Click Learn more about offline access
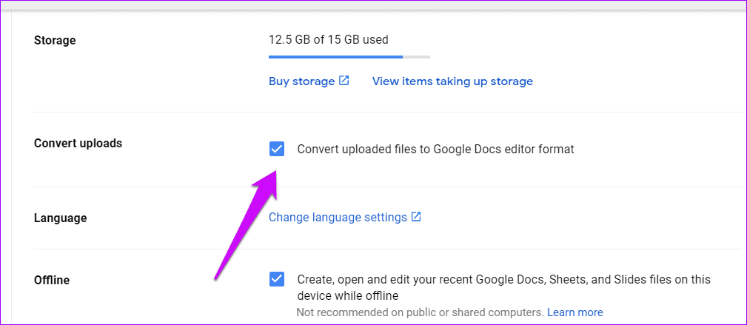 click(x=575, y=312)
